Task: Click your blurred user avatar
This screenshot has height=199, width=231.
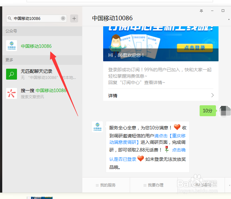Action: point(225,111)
